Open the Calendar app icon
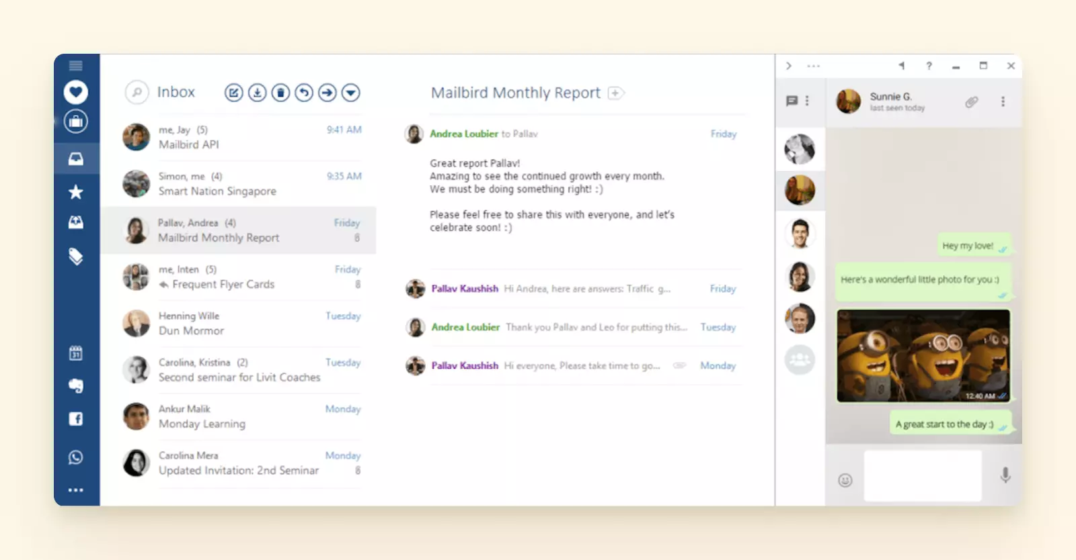Viewport: 1076px width, 560px height. [x=76, y=353]
